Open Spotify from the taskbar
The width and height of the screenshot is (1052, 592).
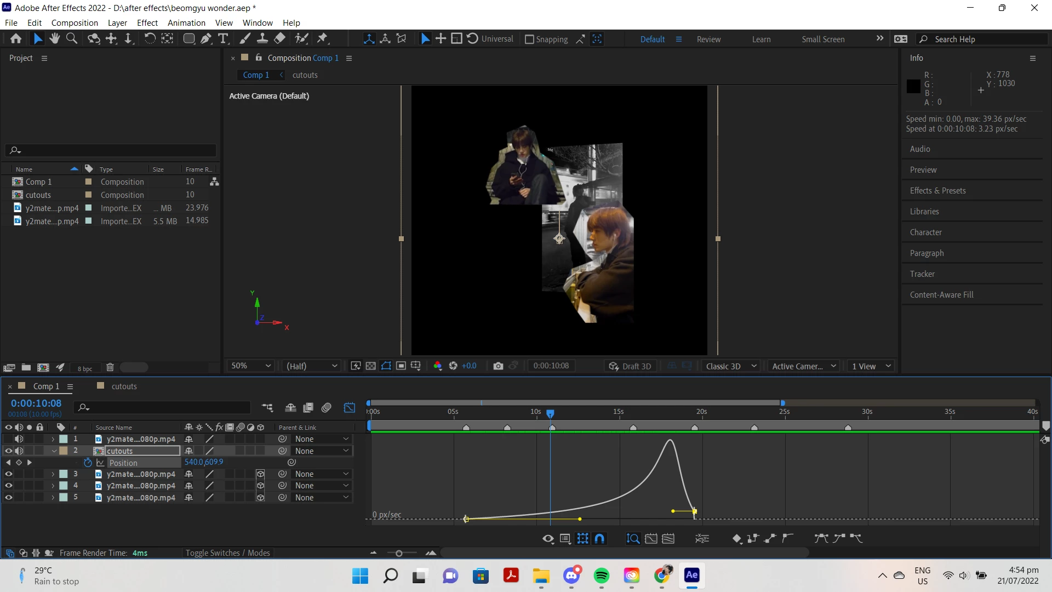(x=601, y=576)
